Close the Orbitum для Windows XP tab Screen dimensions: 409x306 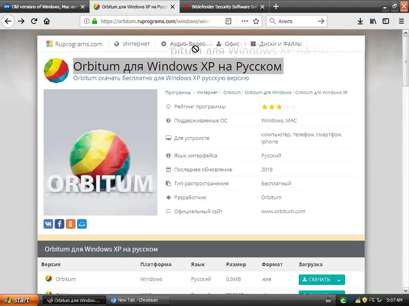pyautogui.click(x=173, y=7)
